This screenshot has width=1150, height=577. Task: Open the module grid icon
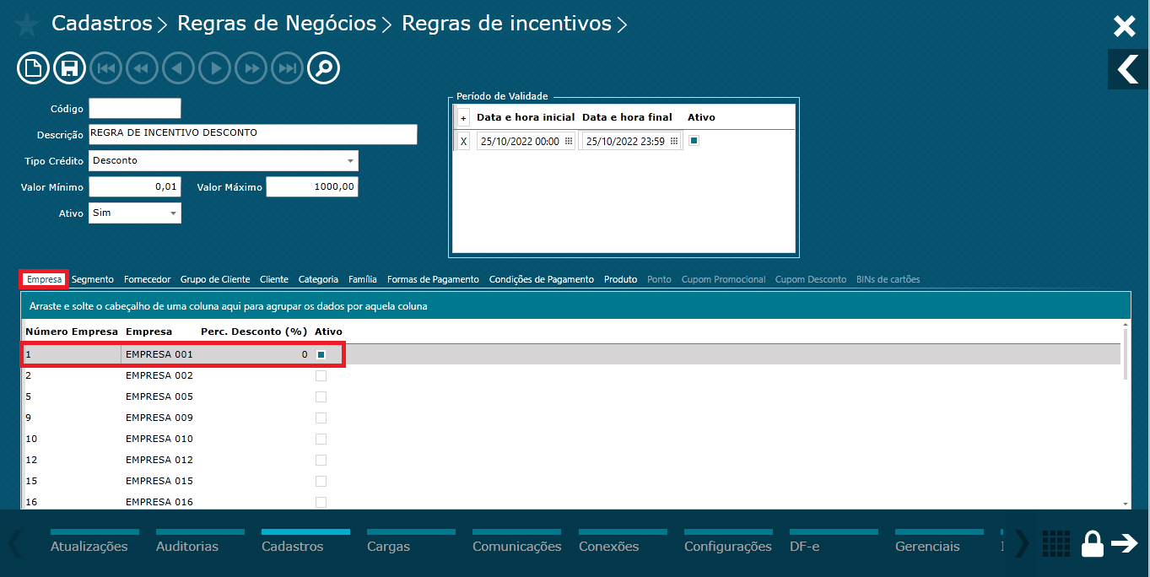(1057, 543)
